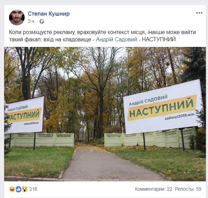Click sadovyi2019.win text on right billboard
The width and height of the screenshot is (208, 198).
click(x=180, y=116)
